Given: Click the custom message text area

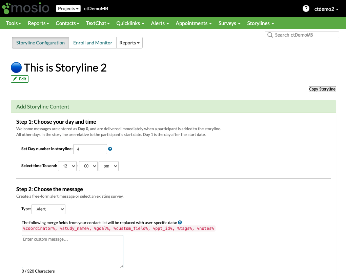Looking at the screenshot, I should tap(73, 252).
